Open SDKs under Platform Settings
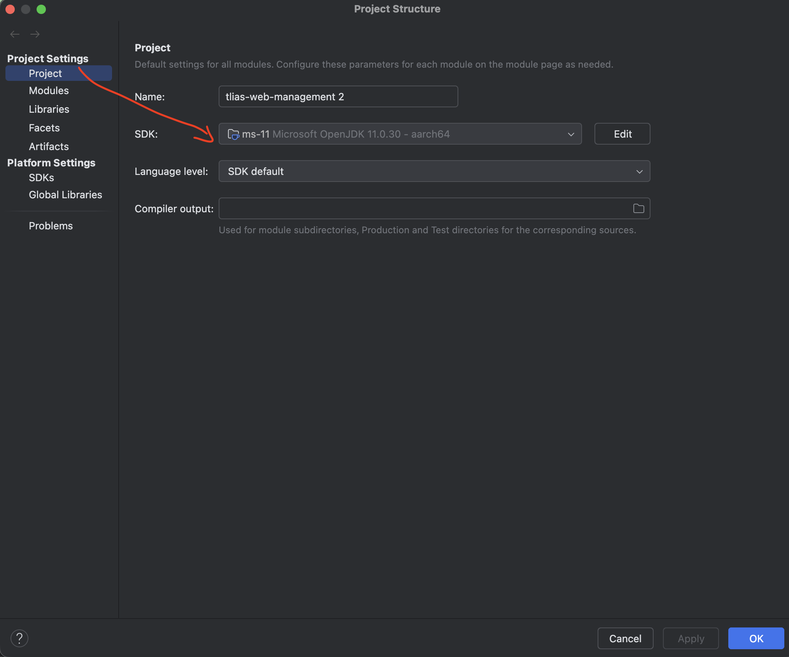The image size is (789, 657). (41, 178)
